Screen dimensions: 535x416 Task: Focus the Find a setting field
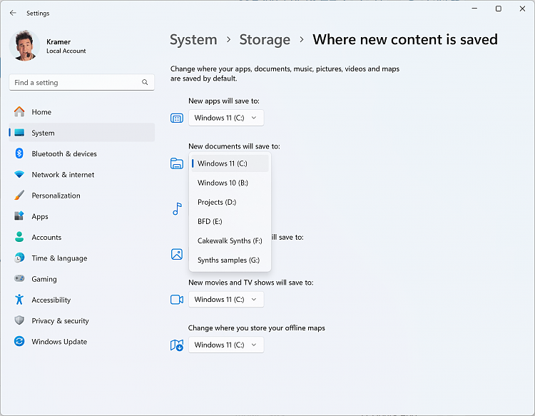point(81,83)
